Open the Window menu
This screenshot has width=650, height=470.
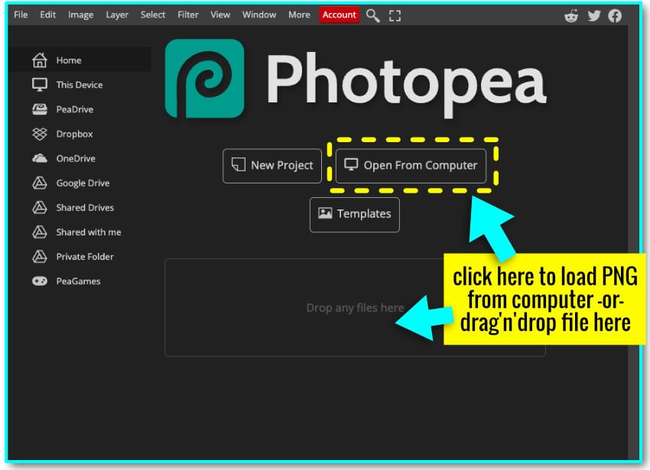click(x=259, y=15)
